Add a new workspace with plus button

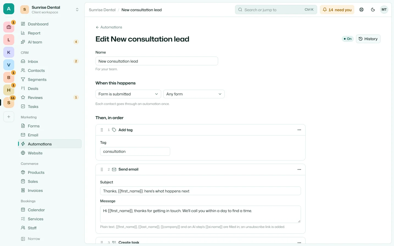[9, 117]
